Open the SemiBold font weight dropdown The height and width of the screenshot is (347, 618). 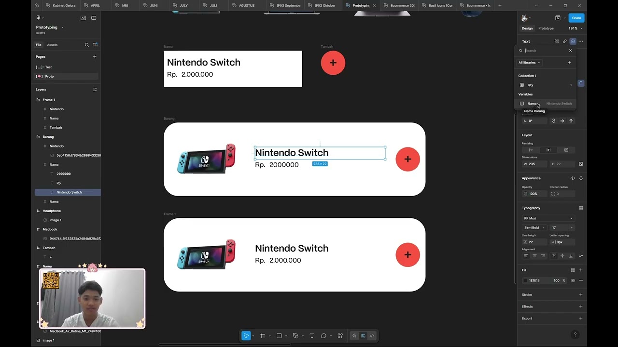coord(534,227)
